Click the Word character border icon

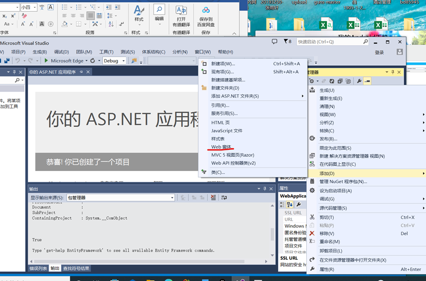click(51, 7)
